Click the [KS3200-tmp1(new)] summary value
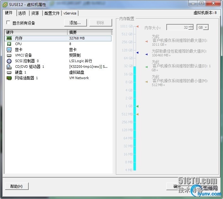The image size is (223, 199). [x=88, y=67]
